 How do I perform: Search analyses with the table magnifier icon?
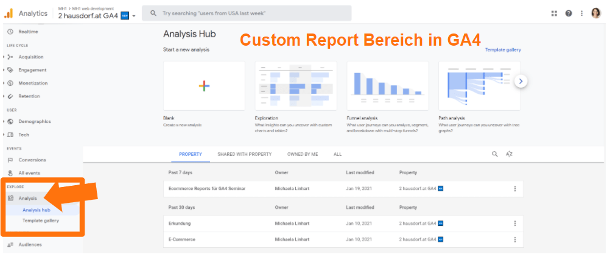[495, 154]
